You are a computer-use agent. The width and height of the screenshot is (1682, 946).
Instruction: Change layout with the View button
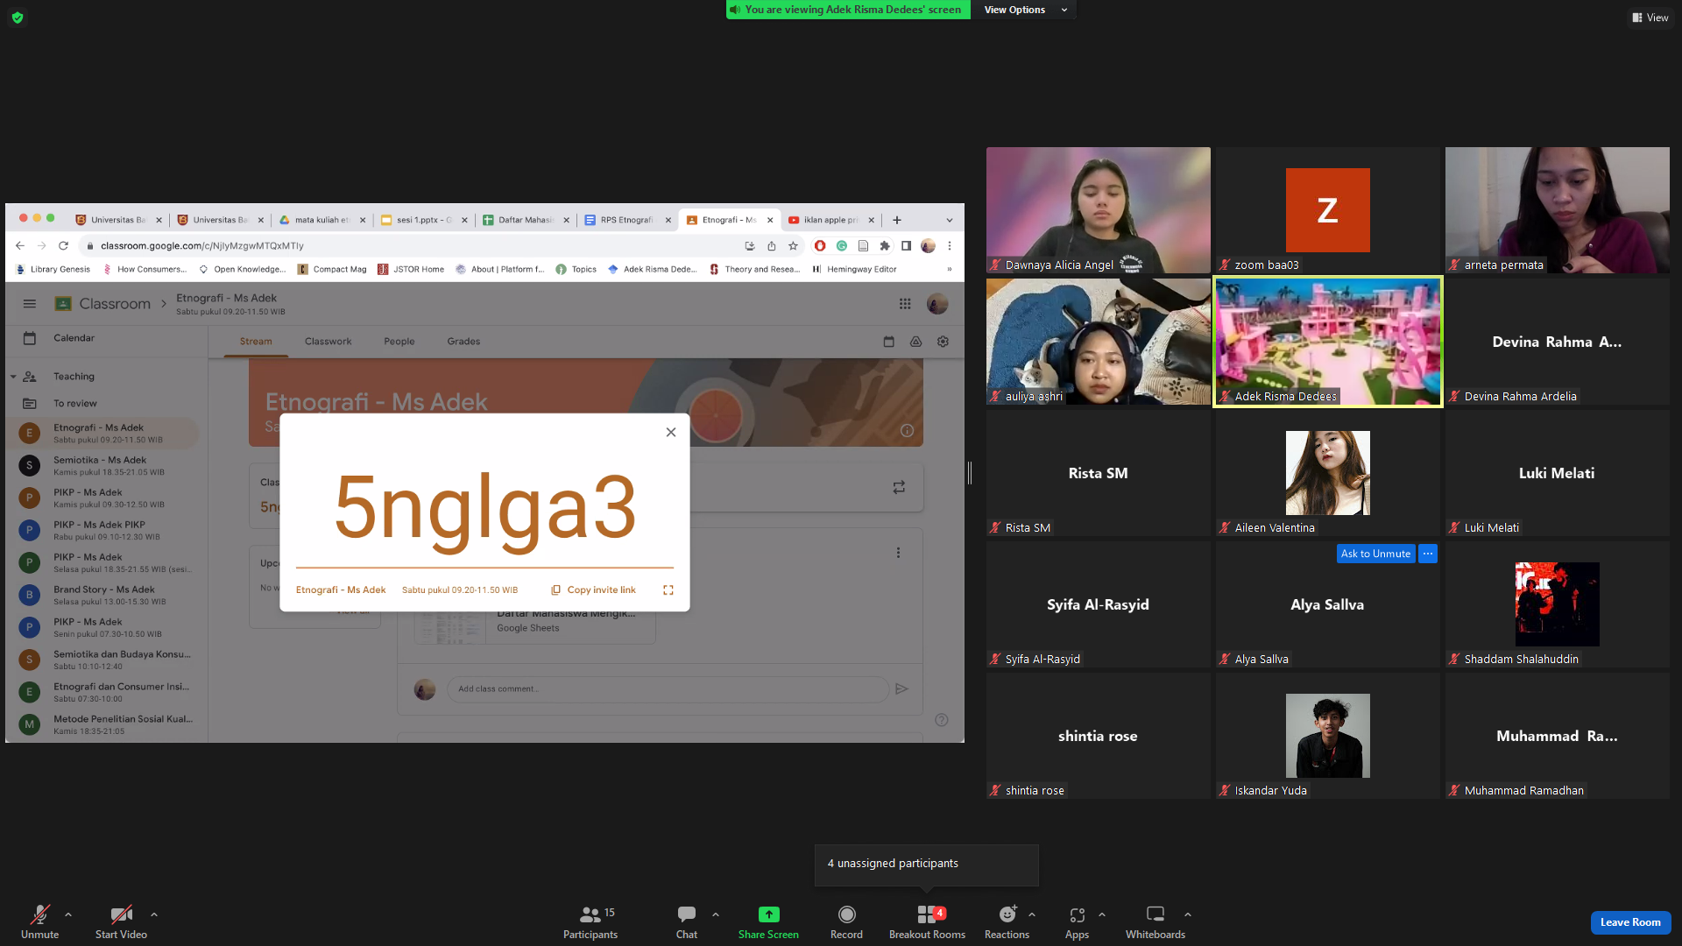coord(1650,18)
